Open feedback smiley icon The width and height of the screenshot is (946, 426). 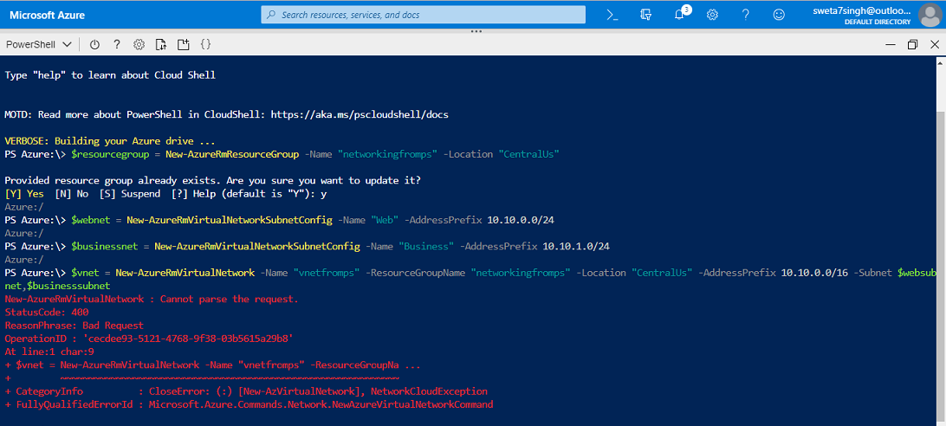pos(780,15)
